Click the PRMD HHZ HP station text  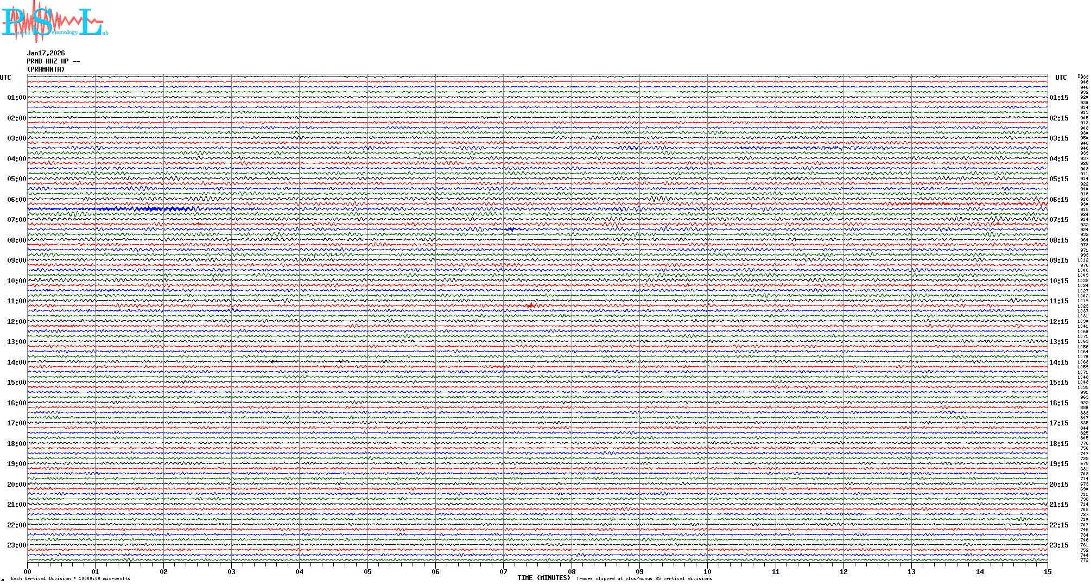pos(53,61)
